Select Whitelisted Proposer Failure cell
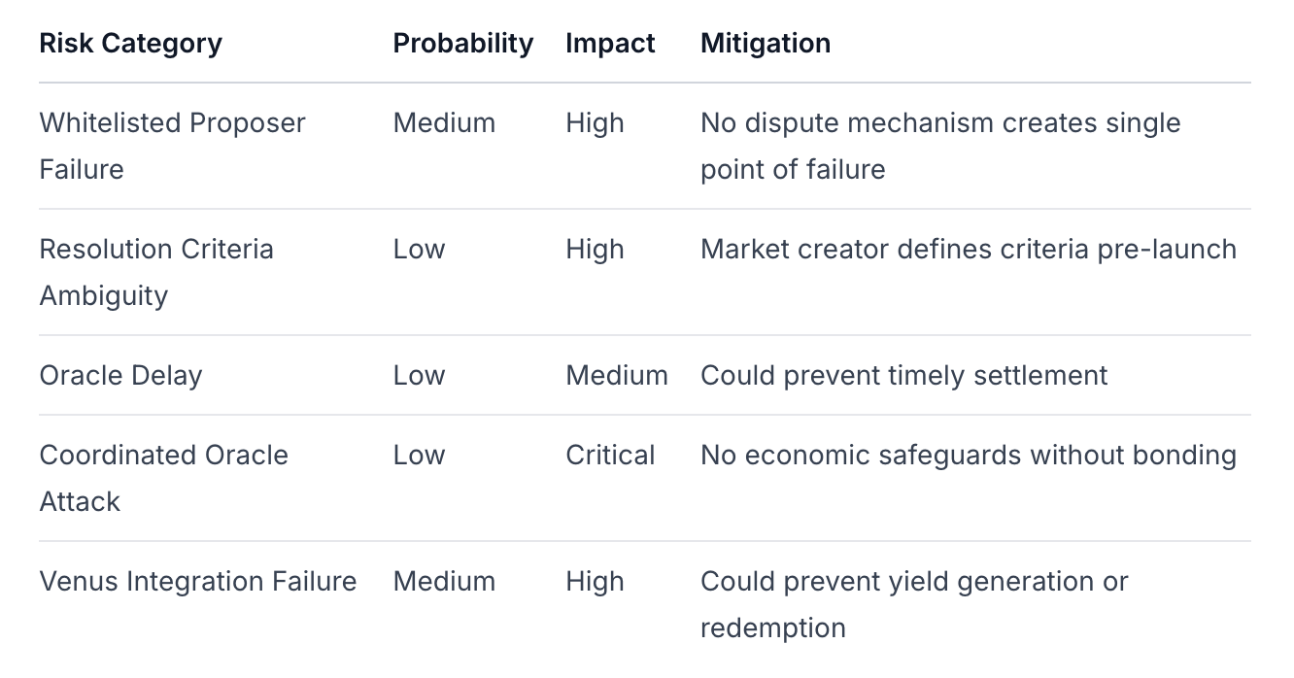The height and width of the screenshot is (678, 1294). [x=172, y=146]
